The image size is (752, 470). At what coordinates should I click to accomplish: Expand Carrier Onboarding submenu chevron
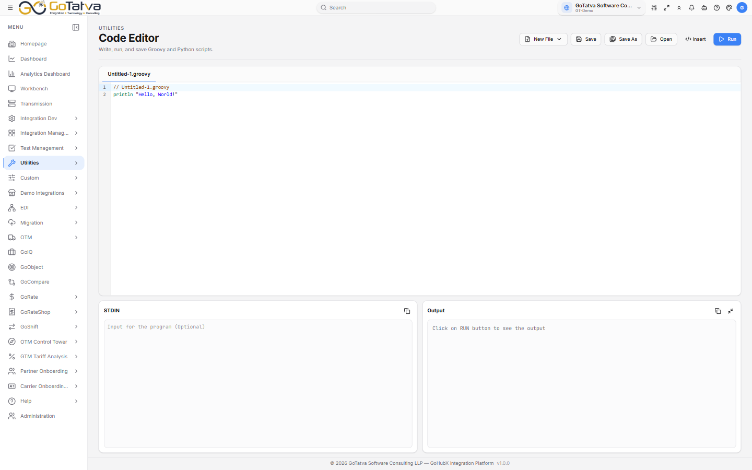(76, 386)
